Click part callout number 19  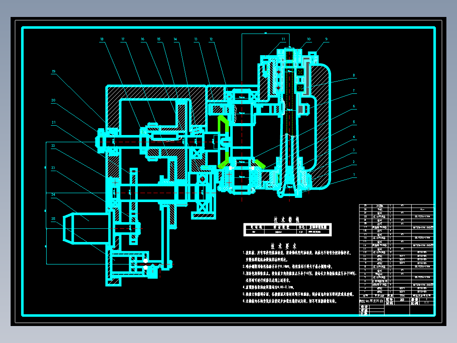[x=53, y=71]
